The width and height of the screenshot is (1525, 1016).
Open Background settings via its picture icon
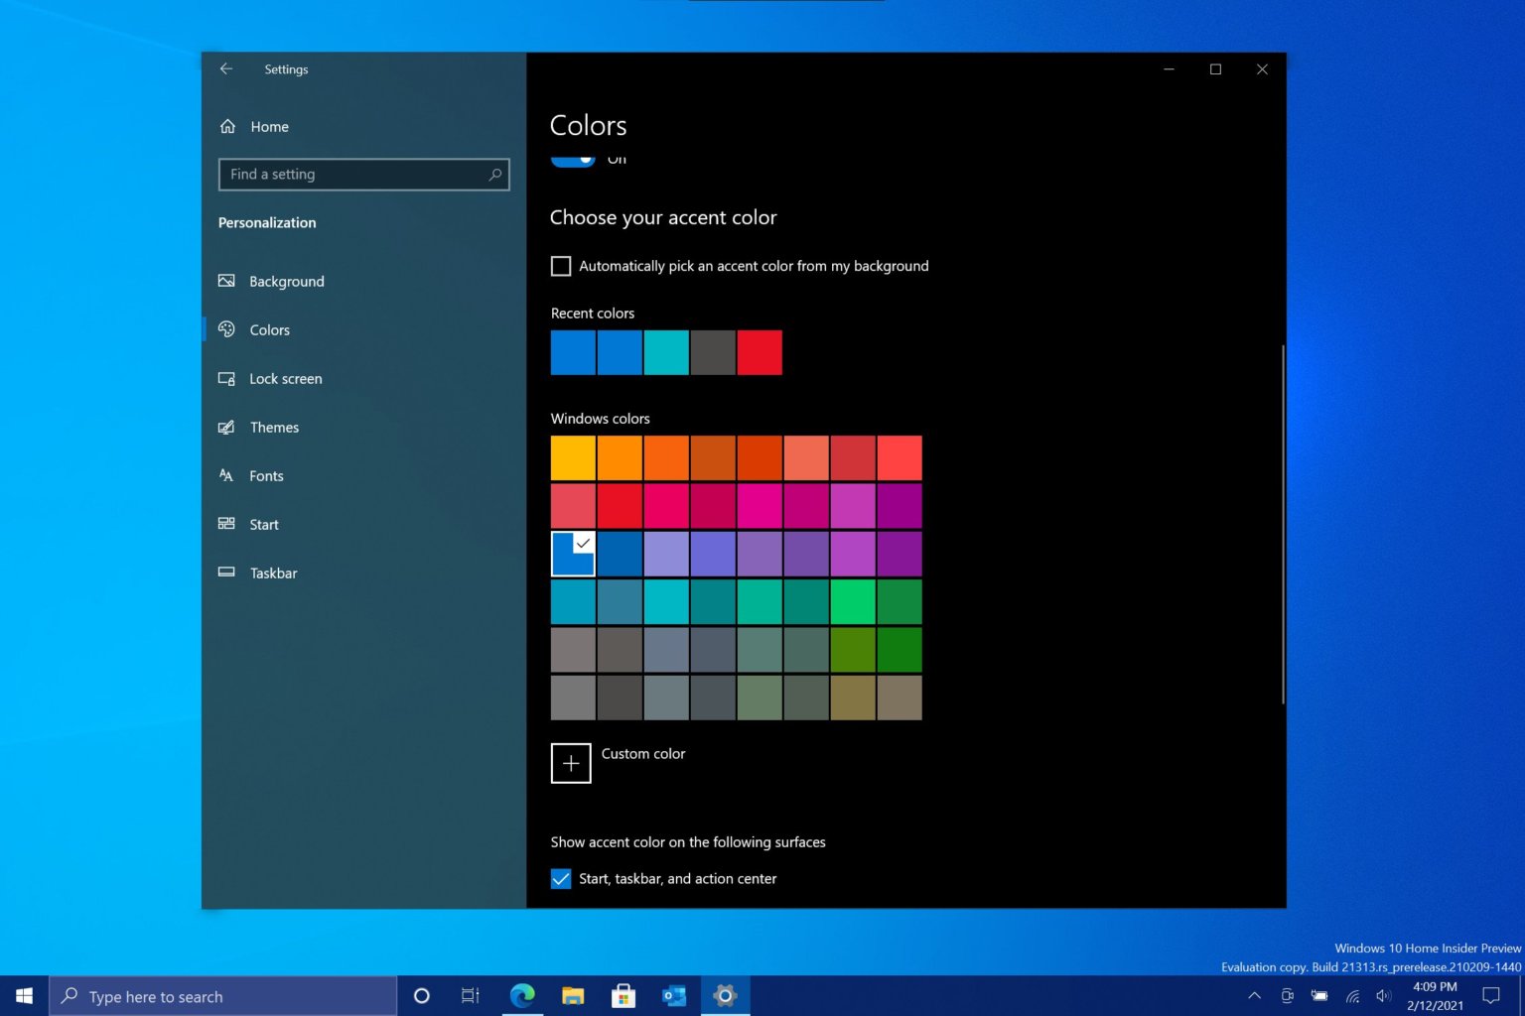click(227, 281)
